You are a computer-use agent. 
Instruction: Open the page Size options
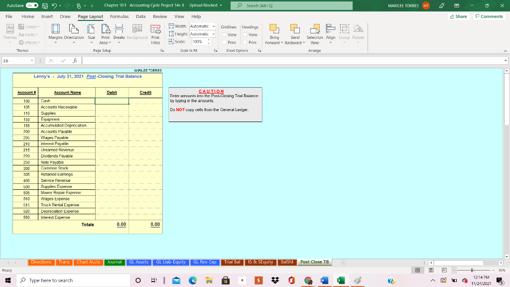click(92, 34)
